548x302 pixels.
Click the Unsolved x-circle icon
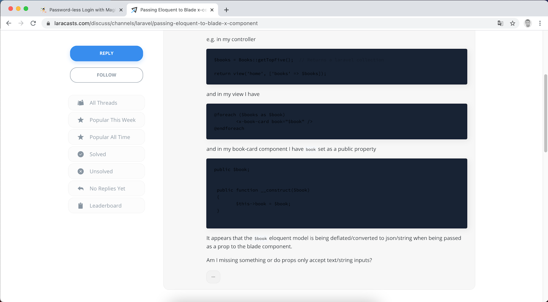pos(81,171)
